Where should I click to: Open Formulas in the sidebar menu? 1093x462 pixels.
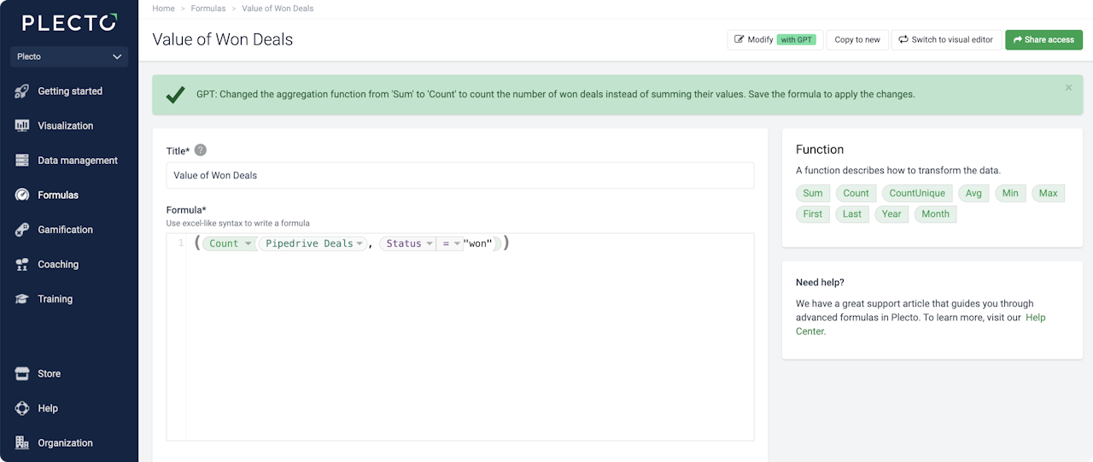[57, 195]
